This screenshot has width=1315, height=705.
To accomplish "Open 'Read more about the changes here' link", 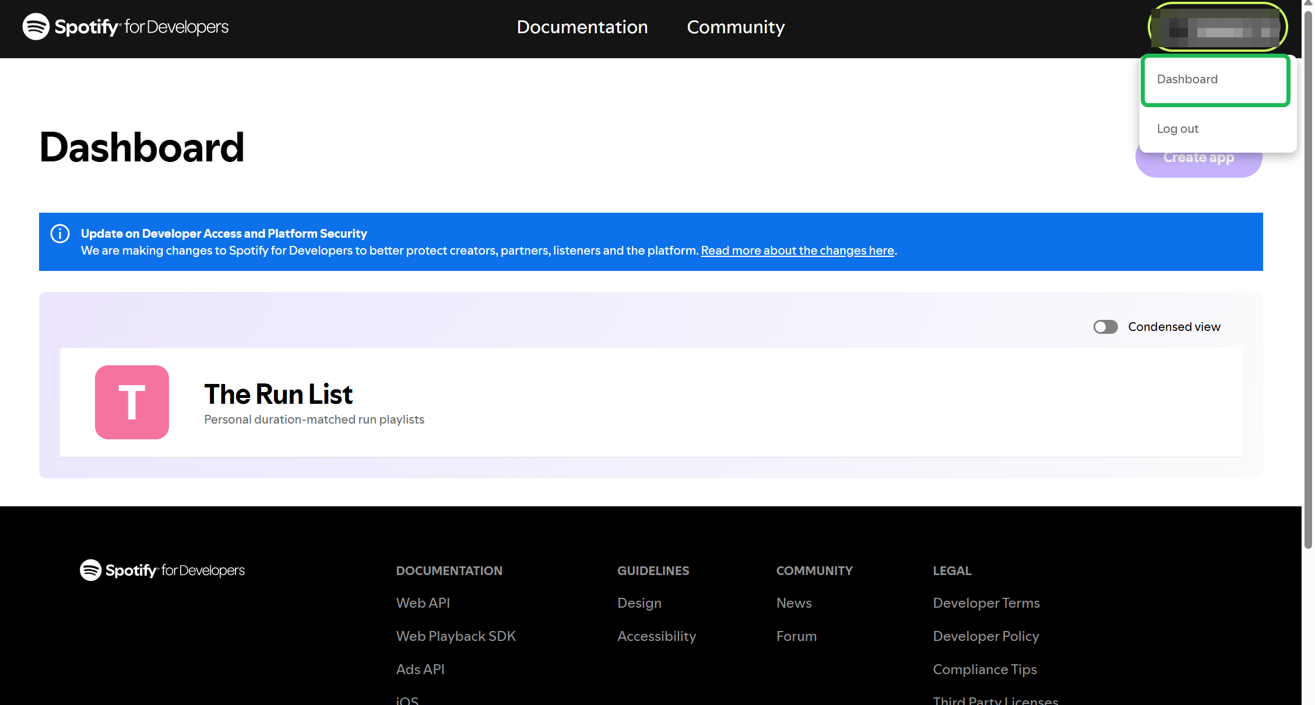I will (x=797, y=251).
